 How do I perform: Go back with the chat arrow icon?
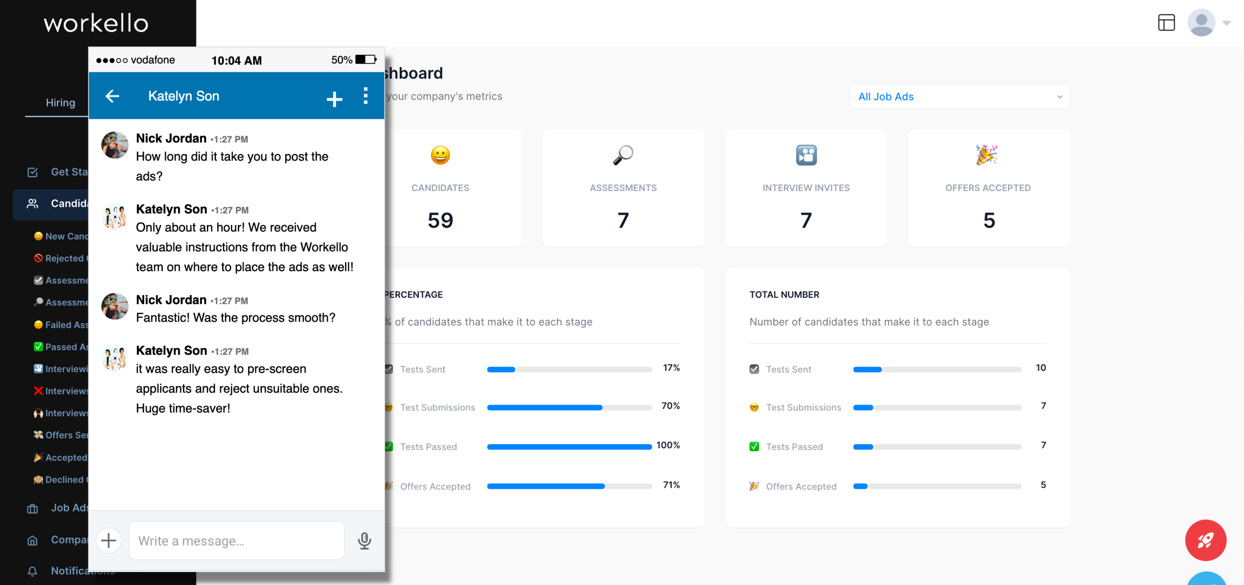click(112, 96)
